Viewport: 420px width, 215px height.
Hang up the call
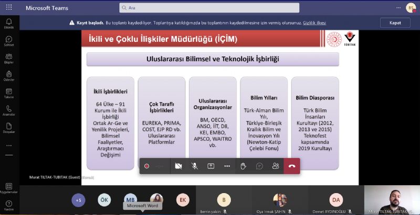coord(292,166)
